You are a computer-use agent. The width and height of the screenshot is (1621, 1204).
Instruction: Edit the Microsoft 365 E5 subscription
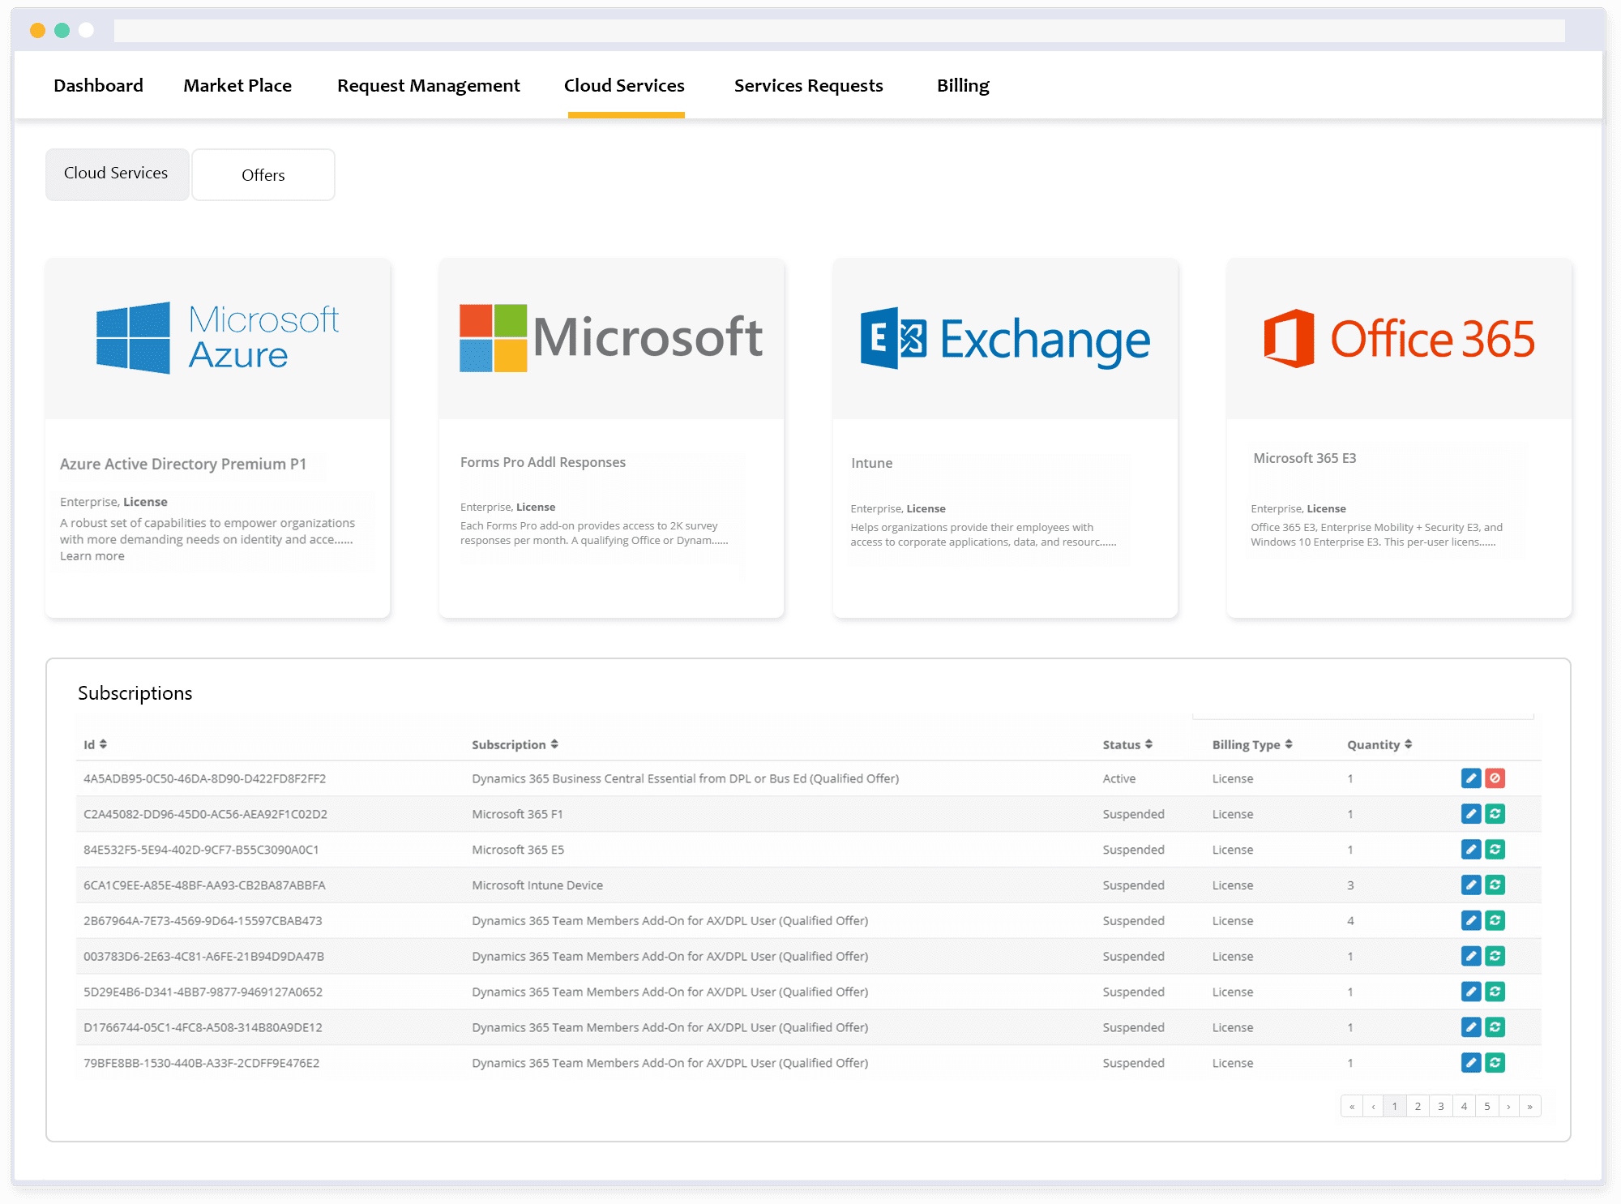[x=1471, y=849]
